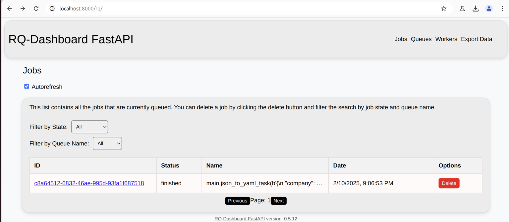
Task: Open job c8a64512-6832-46ae-995d-93fa1f687518 details
Action: point(89,183)
